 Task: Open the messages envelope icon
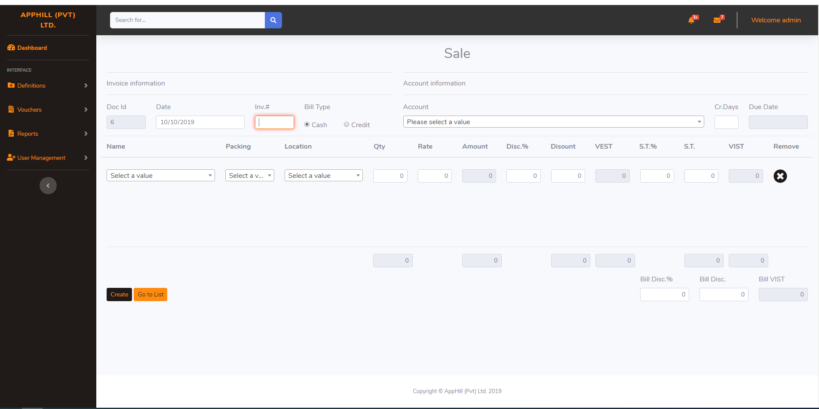click(717, 20)
